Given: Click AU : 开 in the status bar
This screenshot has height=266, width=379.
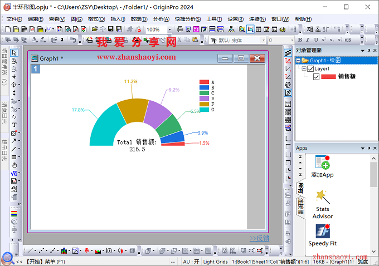Looking at the screenshot, I should pyautogui.click(x=191, y=262).
